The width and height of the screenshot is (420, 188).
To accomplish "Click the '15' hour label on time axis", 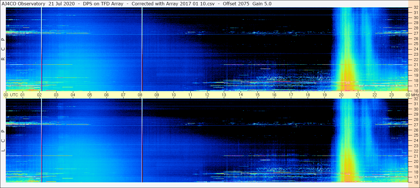I will pyautogui.click(x=257, y=95).
